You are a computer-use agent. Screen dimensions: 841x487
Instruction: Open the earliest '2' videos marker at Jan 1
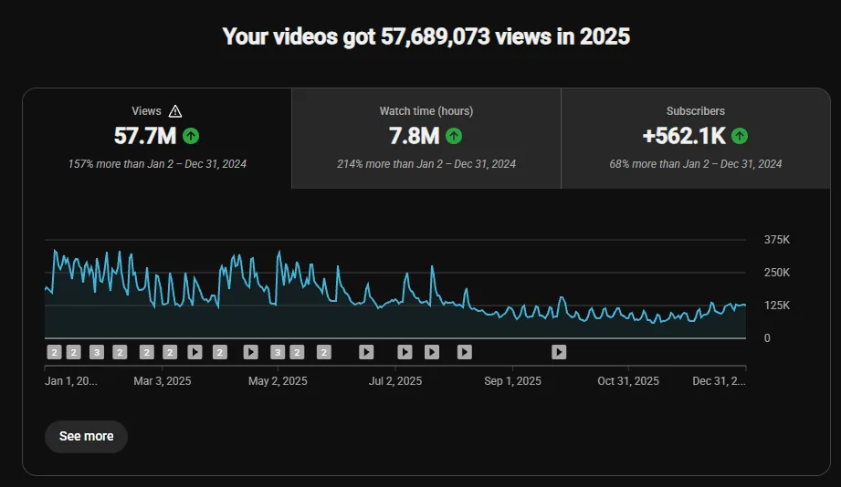click(54, 352)
